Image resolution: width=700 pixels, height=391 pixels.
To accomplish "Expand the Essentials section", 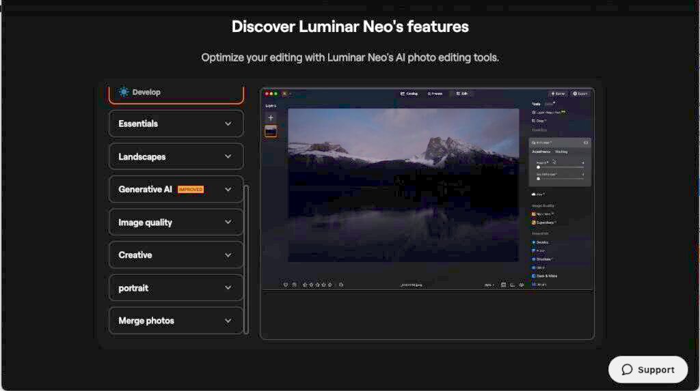I will click(x=176, y=124).
